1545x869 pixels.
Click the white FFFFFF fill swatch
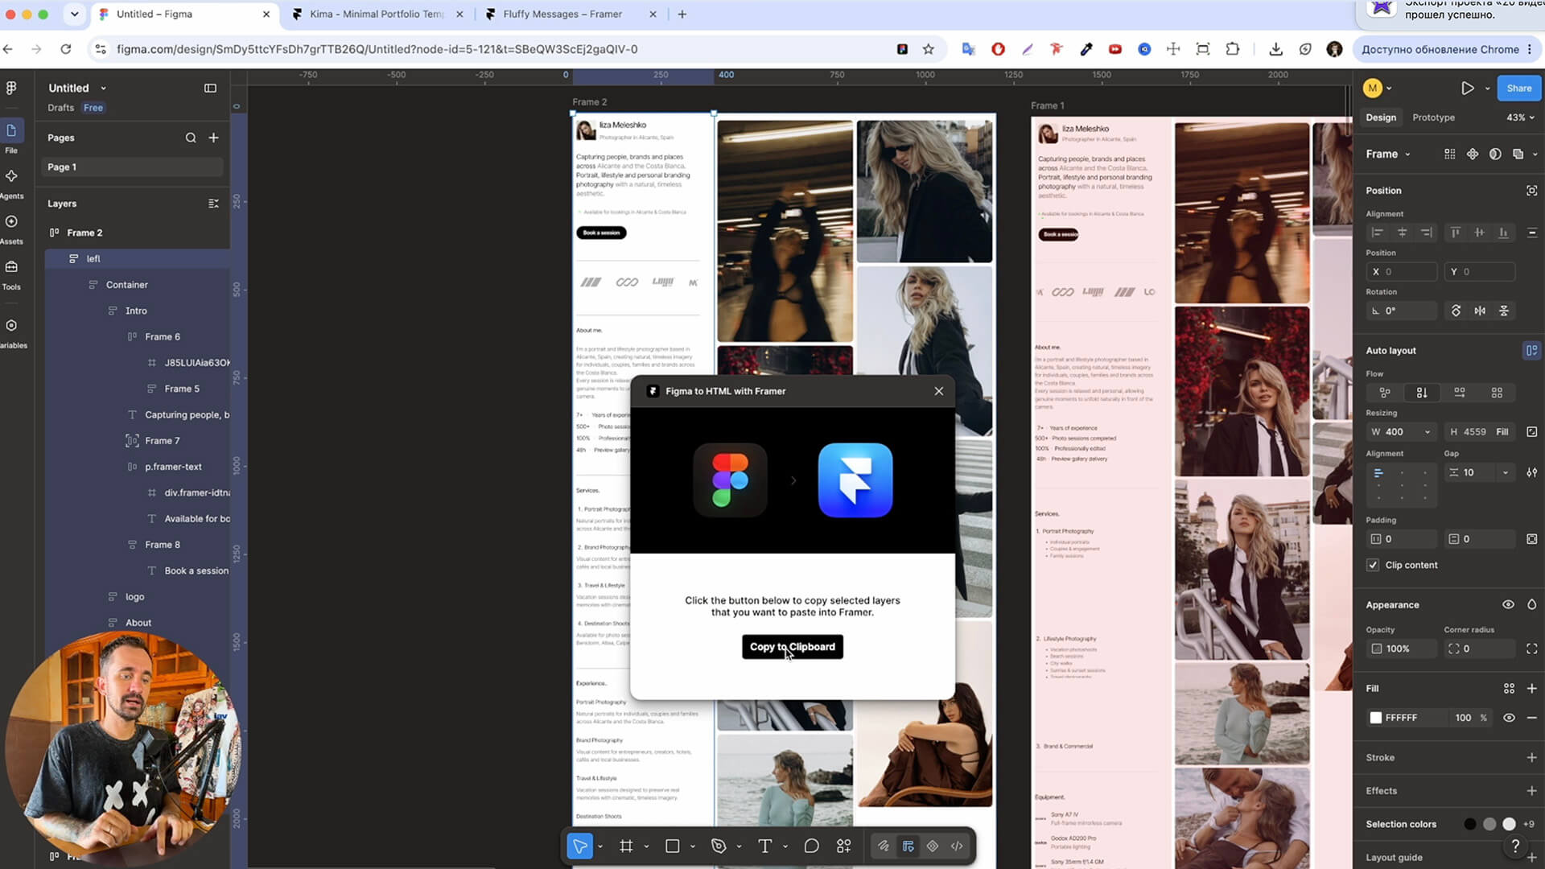[x=1376, y=718]
